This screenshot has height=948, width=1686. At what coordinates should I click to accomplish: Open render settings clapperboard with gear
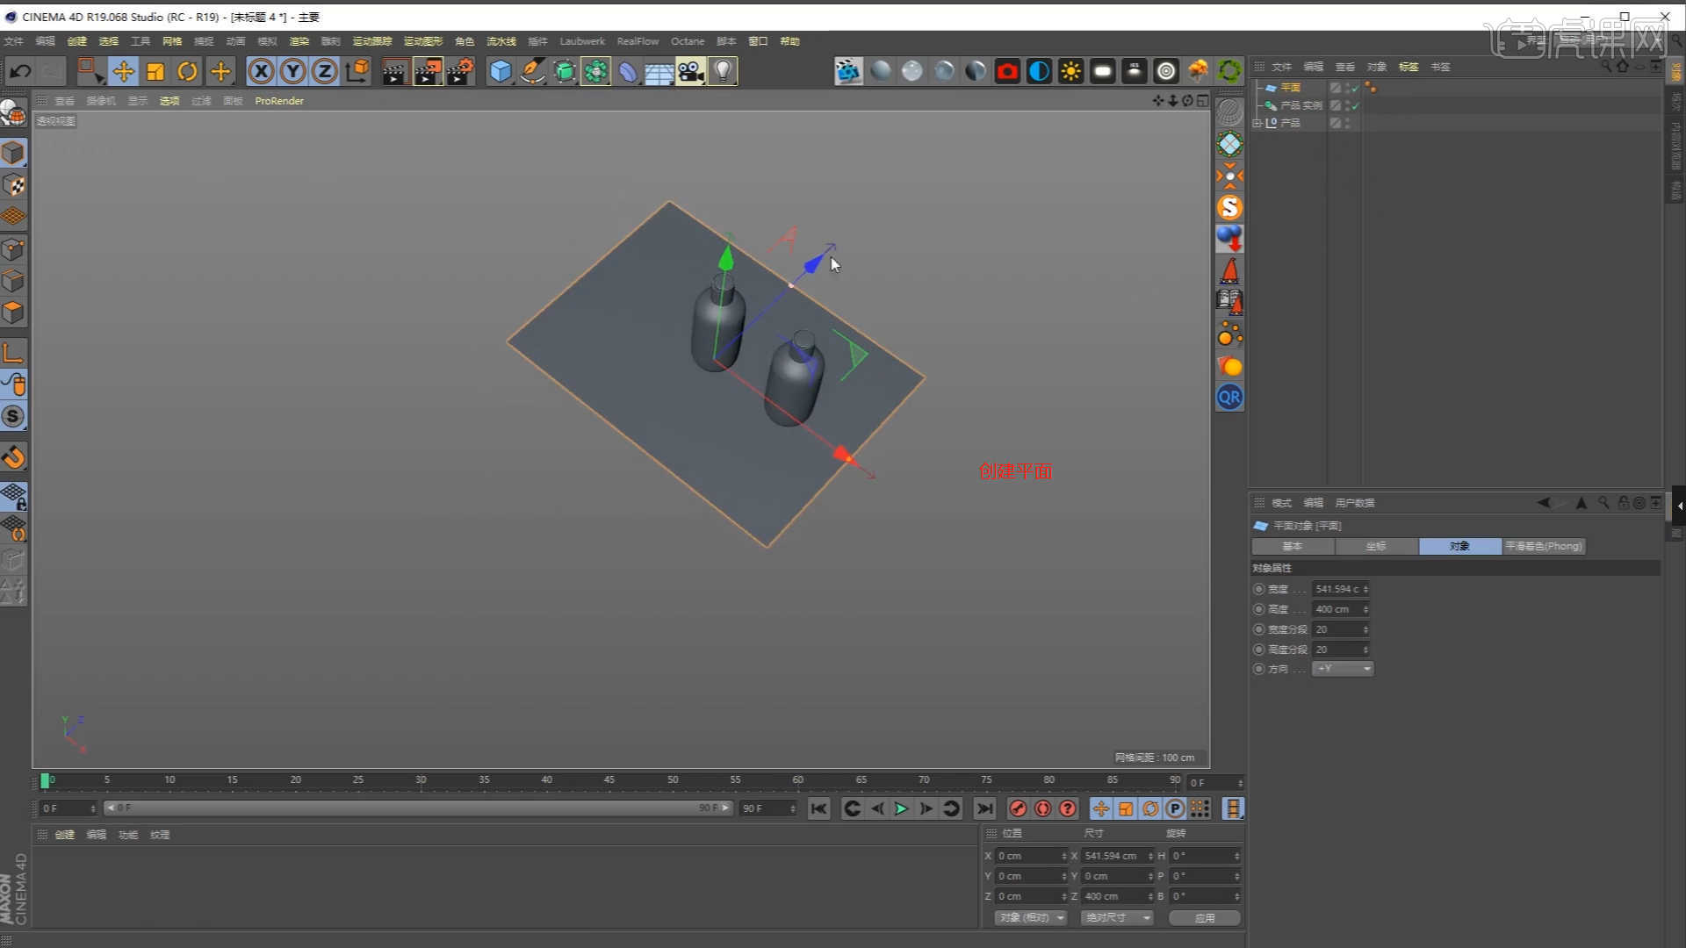[460, 71]
